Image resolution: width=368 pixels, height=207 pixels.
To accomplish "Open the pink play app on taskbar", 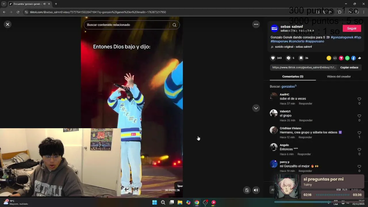I will tap(214, 202).
